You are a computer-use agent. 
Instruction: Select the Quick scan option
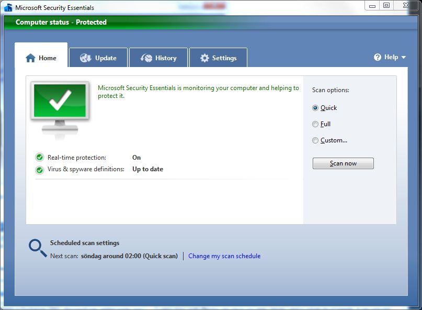(315, 108)
